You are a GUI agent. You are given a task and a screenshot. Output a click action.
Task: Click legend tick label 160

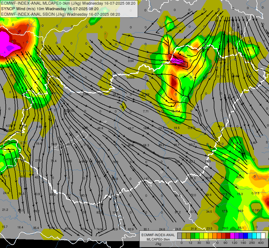point(243,243)
